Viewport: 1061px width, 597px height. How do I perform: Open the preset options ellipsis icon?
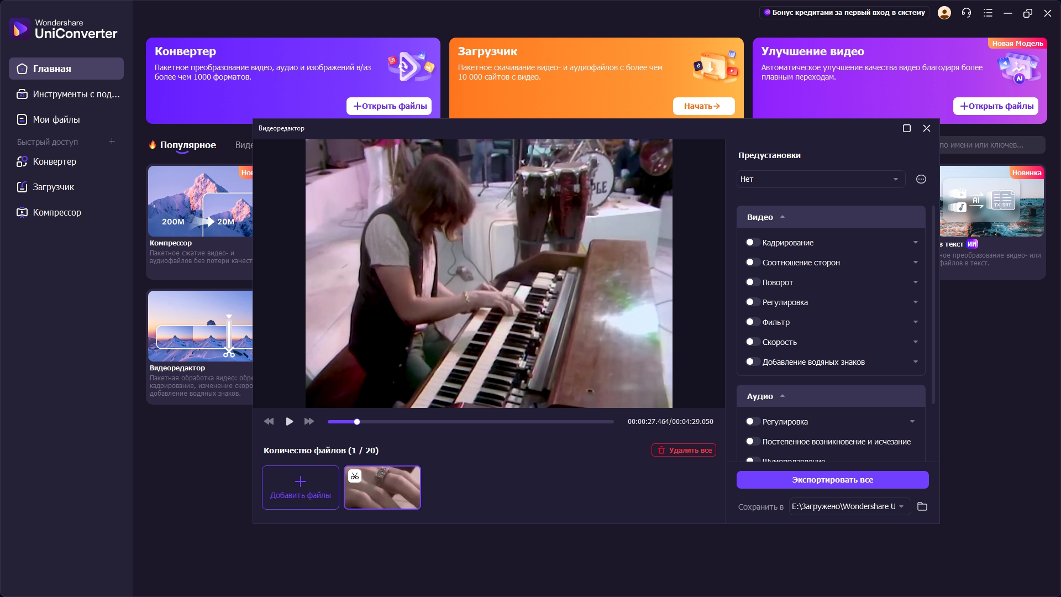pyautogui.click(x=921, y=179)
